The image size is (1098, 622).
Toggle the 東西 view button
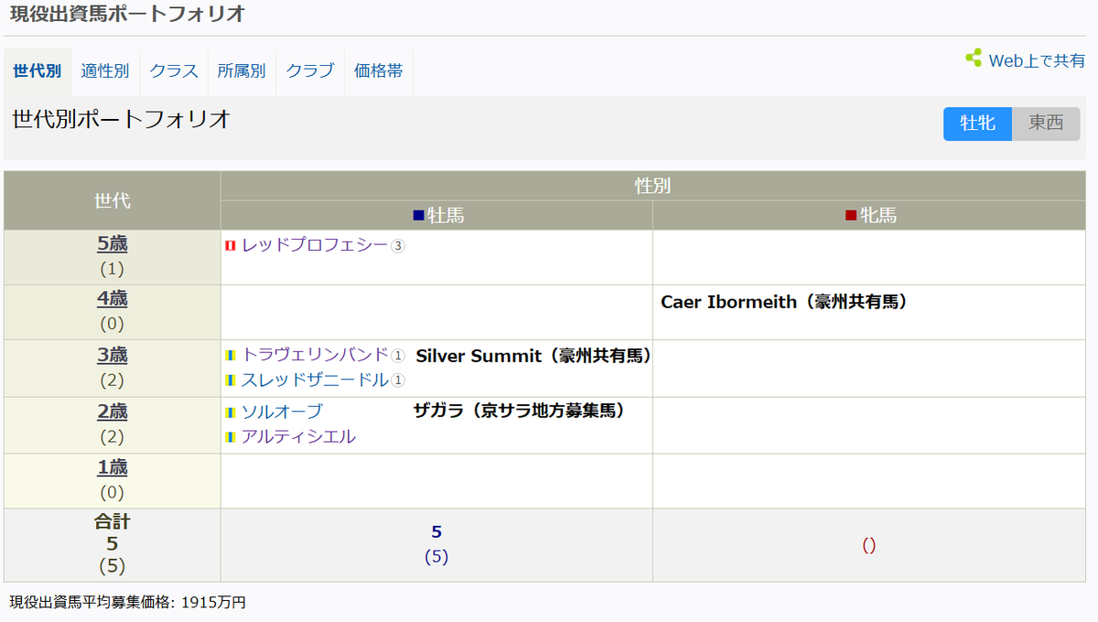click(x=1046, y=123)
